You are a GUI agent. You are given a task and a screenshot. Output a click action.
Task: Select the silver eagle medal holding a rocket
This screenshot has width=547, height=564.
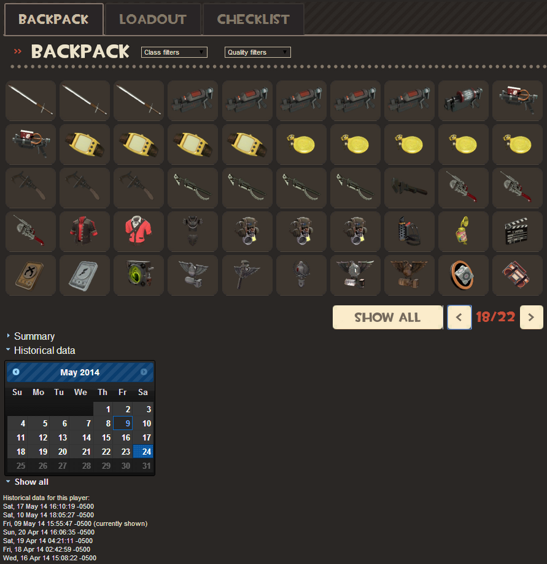coord(193,275)
